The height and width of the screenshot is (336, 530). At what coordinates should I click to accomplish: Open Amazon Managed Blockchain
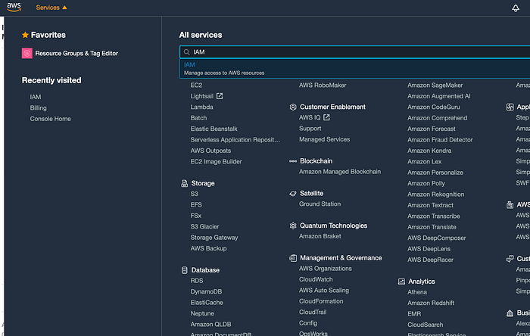click(x=340, y=172)
